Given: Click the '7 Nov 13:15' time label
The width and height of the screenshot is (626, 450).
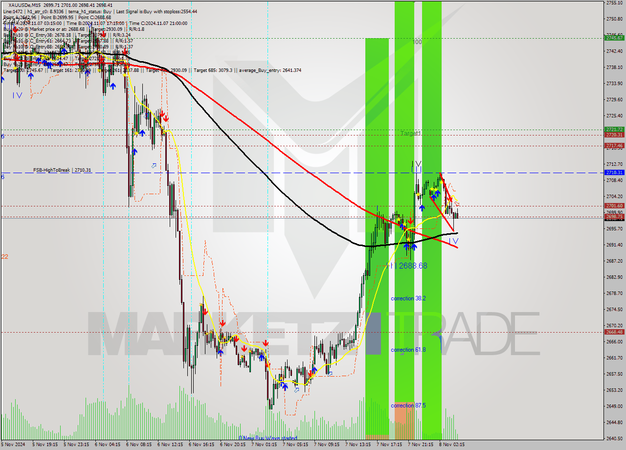Looking at the screenshot, I should click(x=358, y=445).
